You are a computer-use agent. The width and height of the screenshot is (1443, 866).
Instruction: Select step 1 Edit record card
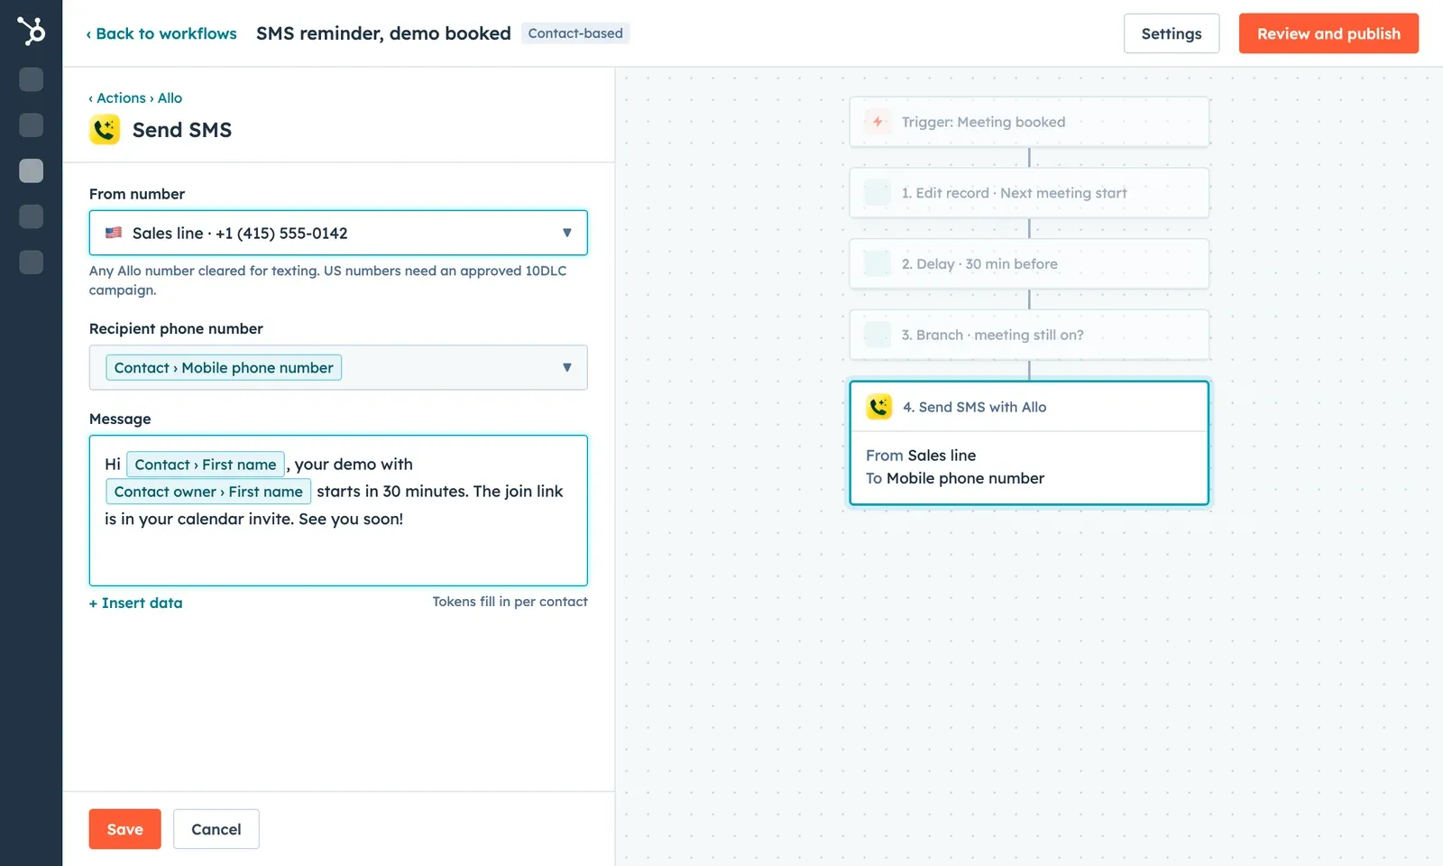tap(1029, 192)
